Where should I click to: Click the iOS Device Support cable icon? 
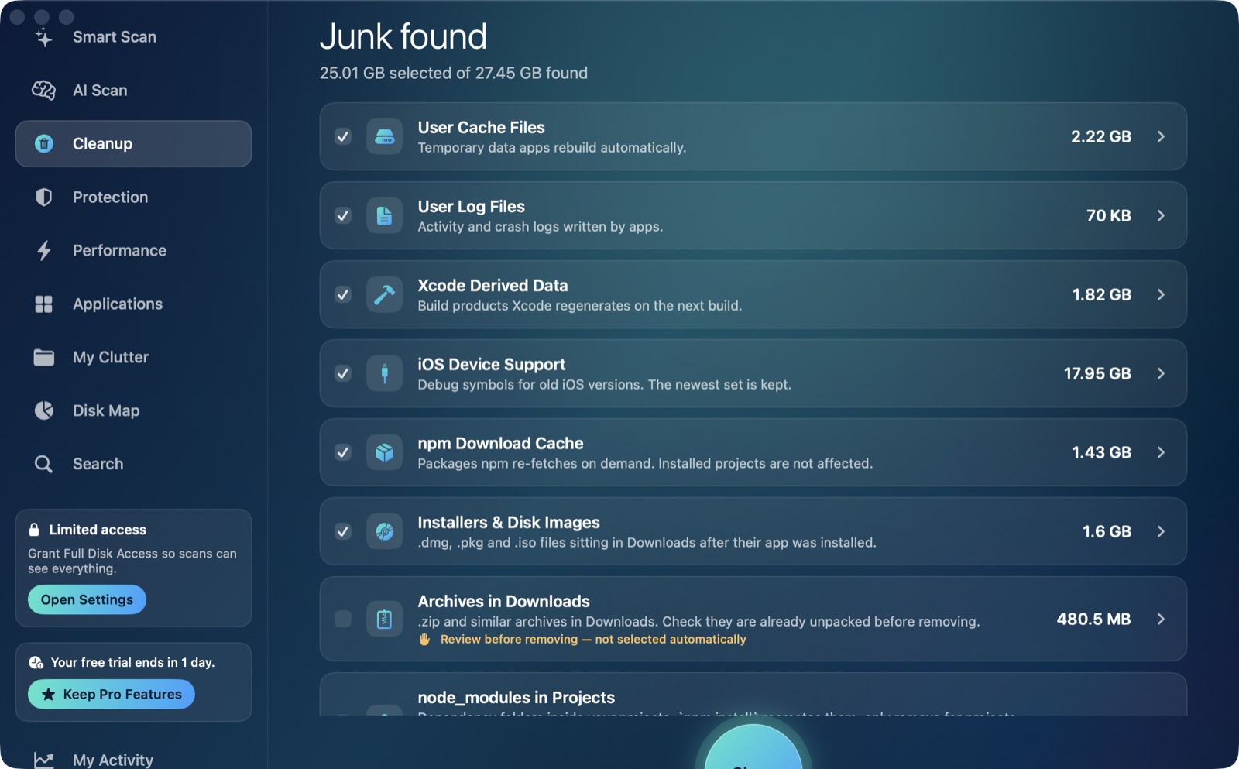[384, 374]
